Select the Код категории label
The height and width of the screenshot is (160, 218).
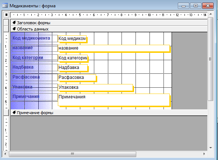click(35, 58)
